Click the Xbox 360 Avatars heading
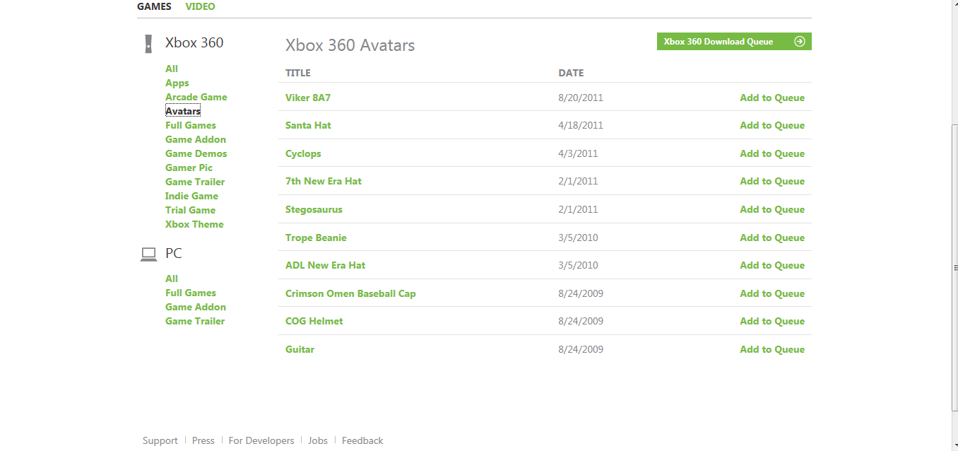Image resolution: width=958 pixels, height=451 pixels. coord(350,45)
